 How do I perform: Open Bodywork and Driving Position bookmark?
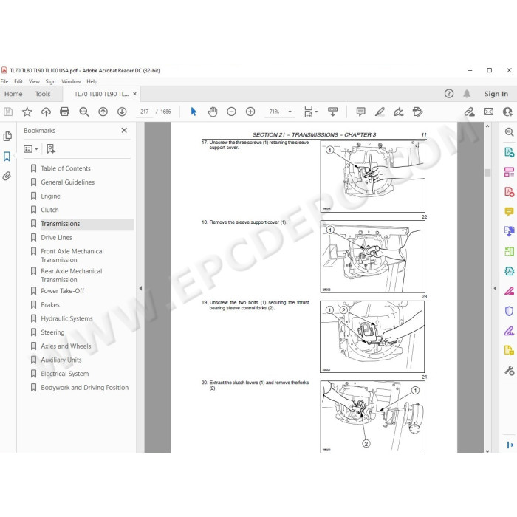point(85,388)
